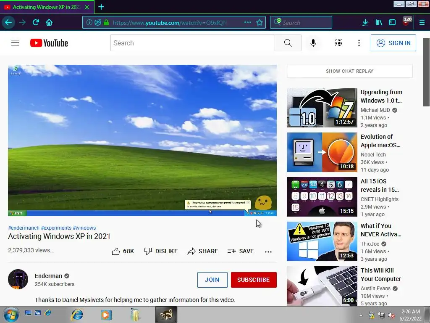This screenshot has width=430, height=323.
Task: Click the green padlock security icon
Action: pos(106,23)
